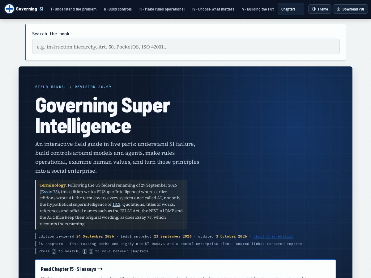Screen dimensions: 371x278
Task: Click the half-circle theme icon
Action: (314, 9)
